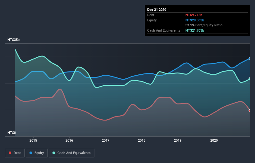The image size is (255, 163).
Task: Click the NT$0 y-axis label
Action: [12, 133]
